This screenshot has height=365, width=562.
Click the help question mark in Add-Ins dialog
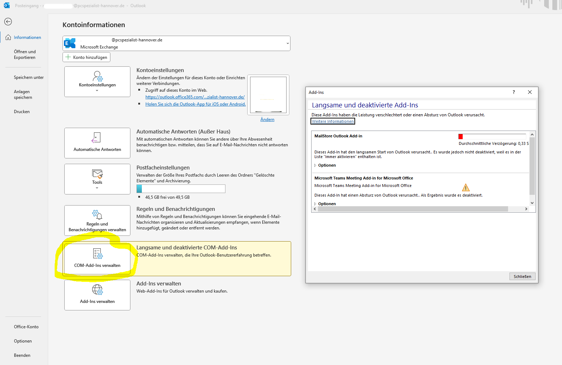click(514, 92)
